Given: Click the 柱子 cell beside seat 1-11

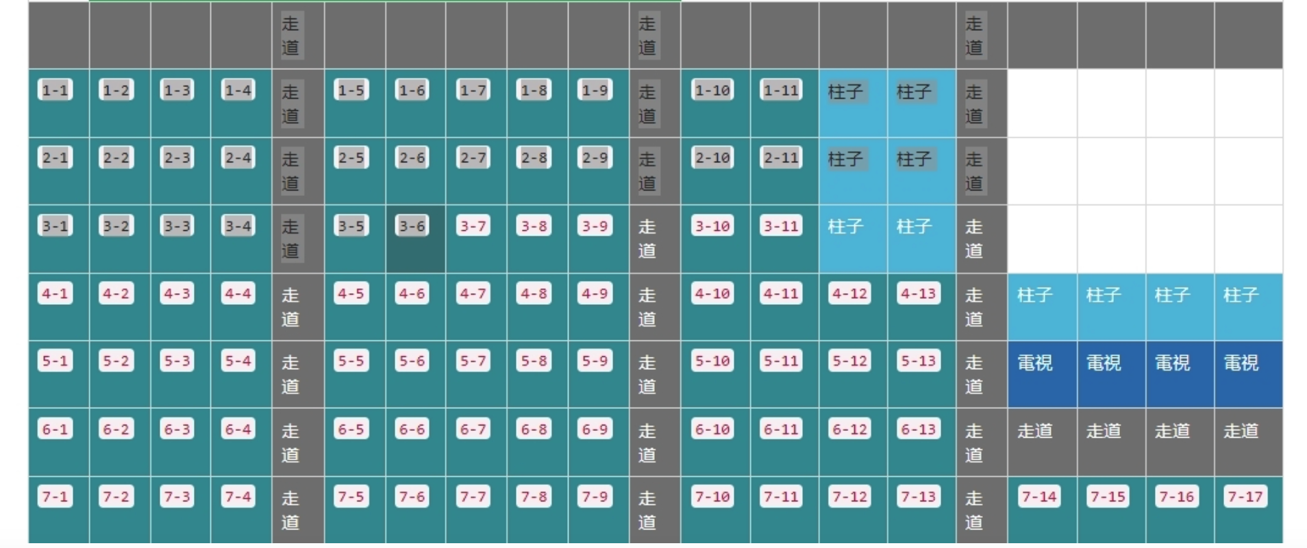Looking at the screenshot, I should (x=854, y=103).
